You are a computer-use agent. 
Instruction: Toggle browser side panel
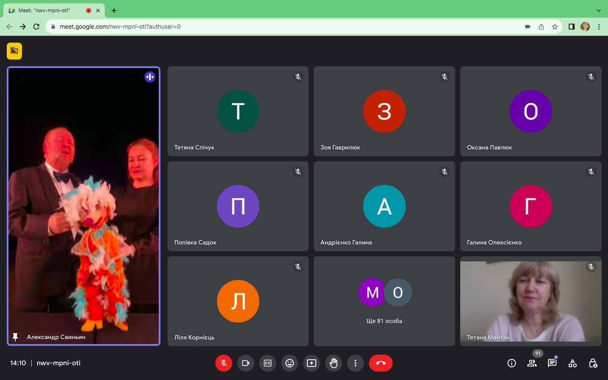571,27
